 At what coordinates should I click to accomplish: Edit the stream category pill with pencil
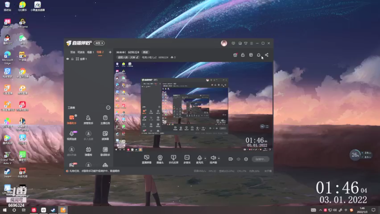[x=128, y=58]
